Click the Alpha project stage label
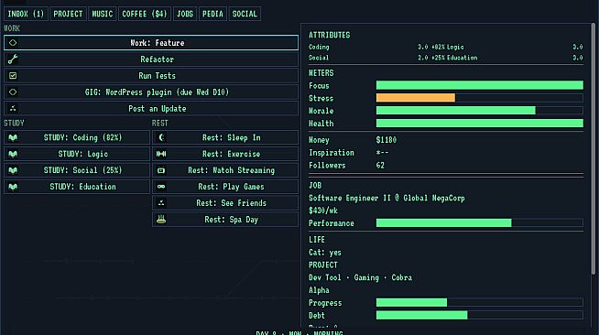Image resolution: width=599 pixels, height=335 pixels. click(x=319, y=290)
